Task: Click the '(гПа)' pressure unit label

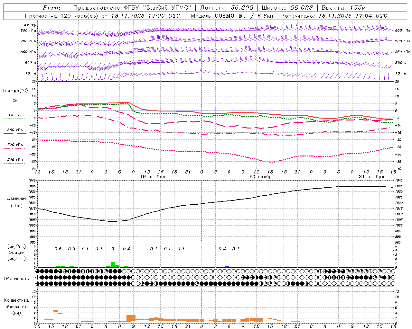Action: coord(16,206)
